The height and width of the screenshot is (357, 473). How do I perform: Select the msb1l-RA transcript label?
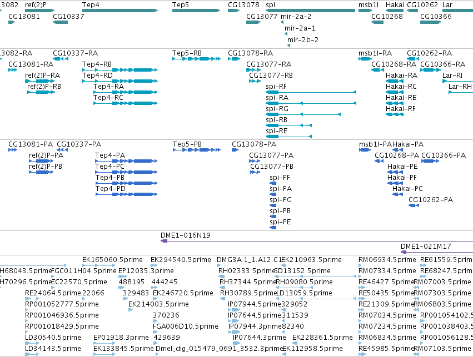(x=375, y=53)
